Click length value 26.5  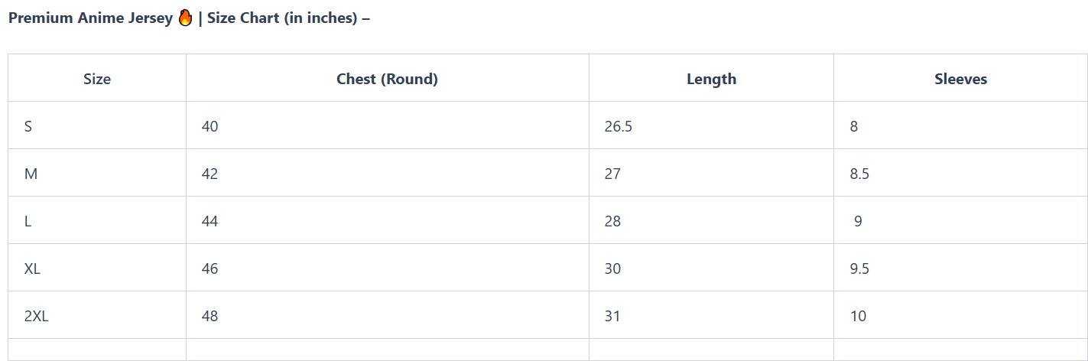[618, 126]
